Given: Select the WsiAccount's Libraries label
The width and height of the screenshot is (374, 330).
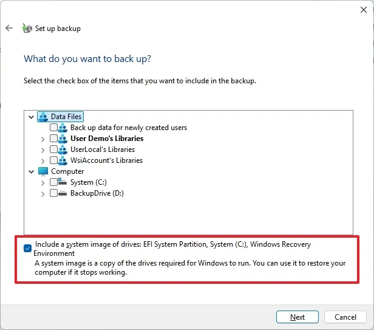Looking at the screenshot, I should click(x=107, y=160).
